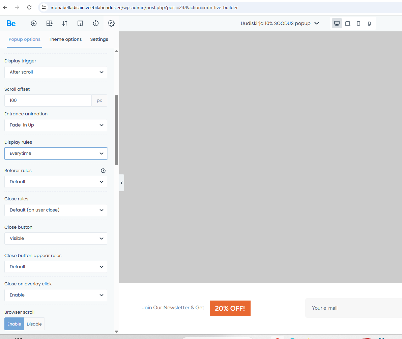Viewport: 402px width, 339px height.
Task: Switch to tablet preview mode
Action: coord(358,23)
